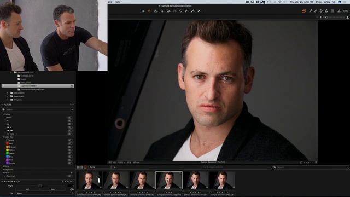Viewport: 350px width, 197px height.
Task: Click the plus icon in Filters header
Action: tap(71, 105)
